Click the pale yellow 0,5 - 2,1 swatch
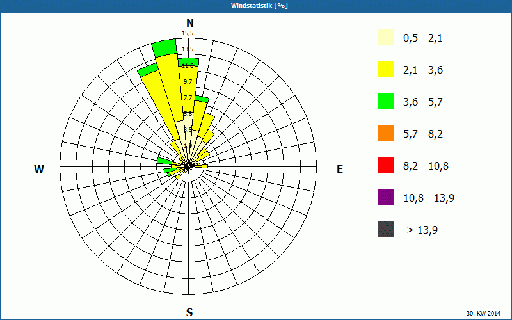 point(386,37)
